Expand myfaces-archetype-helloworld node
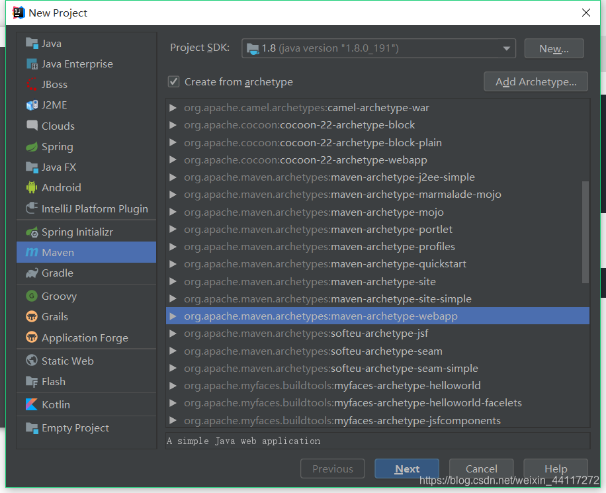Viewport: 606px width, 493px height. tap(173, 386)
